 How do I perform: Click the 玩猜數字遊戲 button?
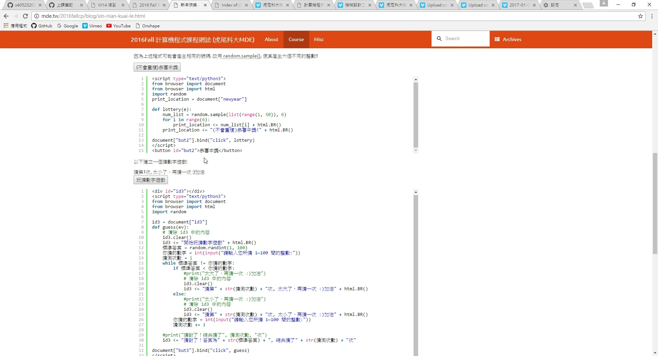pyautogui.click(x=151, y=180)
